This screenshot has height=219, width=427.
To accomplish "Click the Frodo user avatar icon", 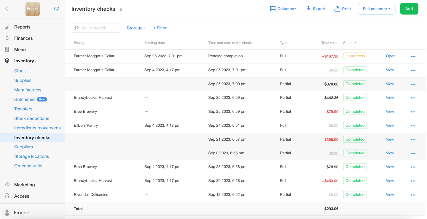I will [7, 212].
